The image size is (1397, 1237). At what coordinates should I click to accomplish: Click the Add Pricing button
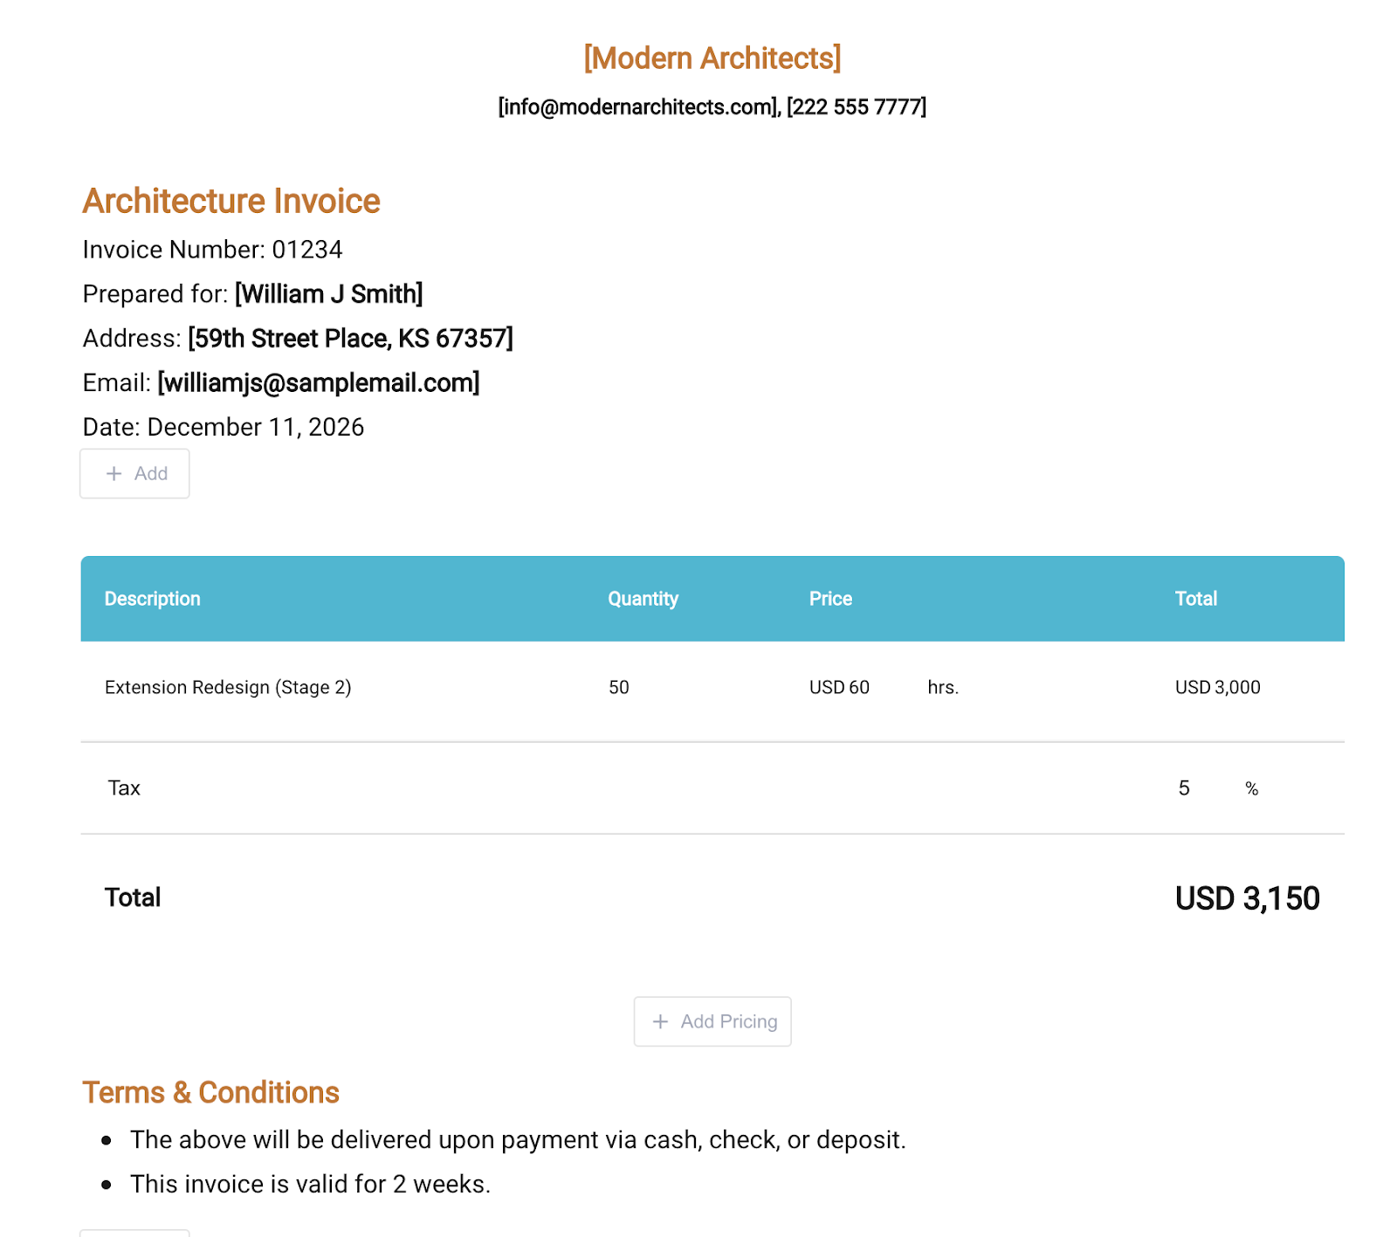point(712,1021)
